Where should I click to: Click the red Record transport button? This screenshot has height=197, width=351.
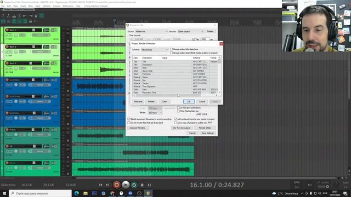click(x=116, y=185)
